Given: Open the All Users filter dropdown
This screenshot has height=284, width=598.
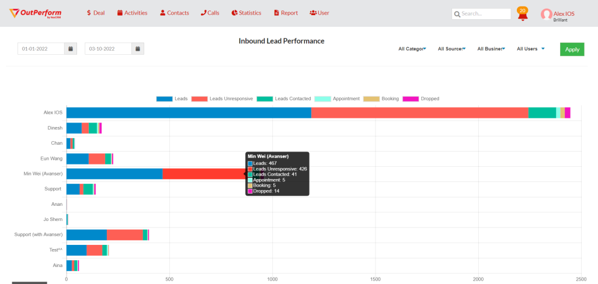Looking at the screenshot, I should coord(530,49).
